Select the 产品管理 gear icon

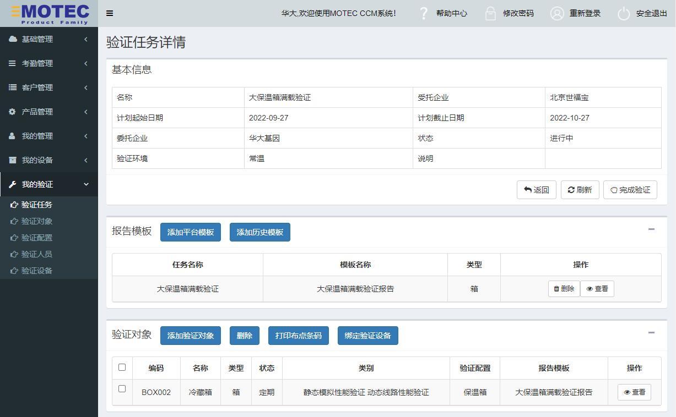tap(12, 112)
